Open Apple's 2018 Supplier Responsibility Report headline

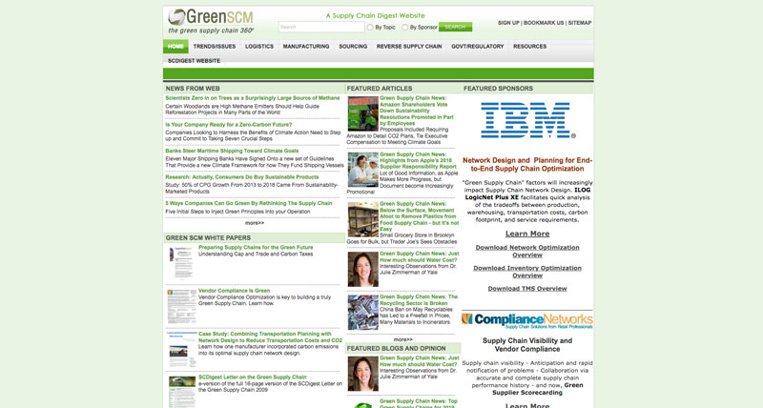coord(419,160)
